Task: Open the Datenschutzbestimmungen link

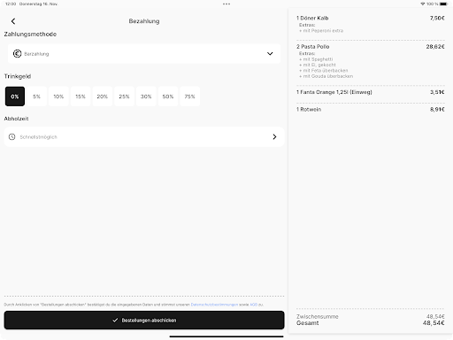Action: [214, 305]
